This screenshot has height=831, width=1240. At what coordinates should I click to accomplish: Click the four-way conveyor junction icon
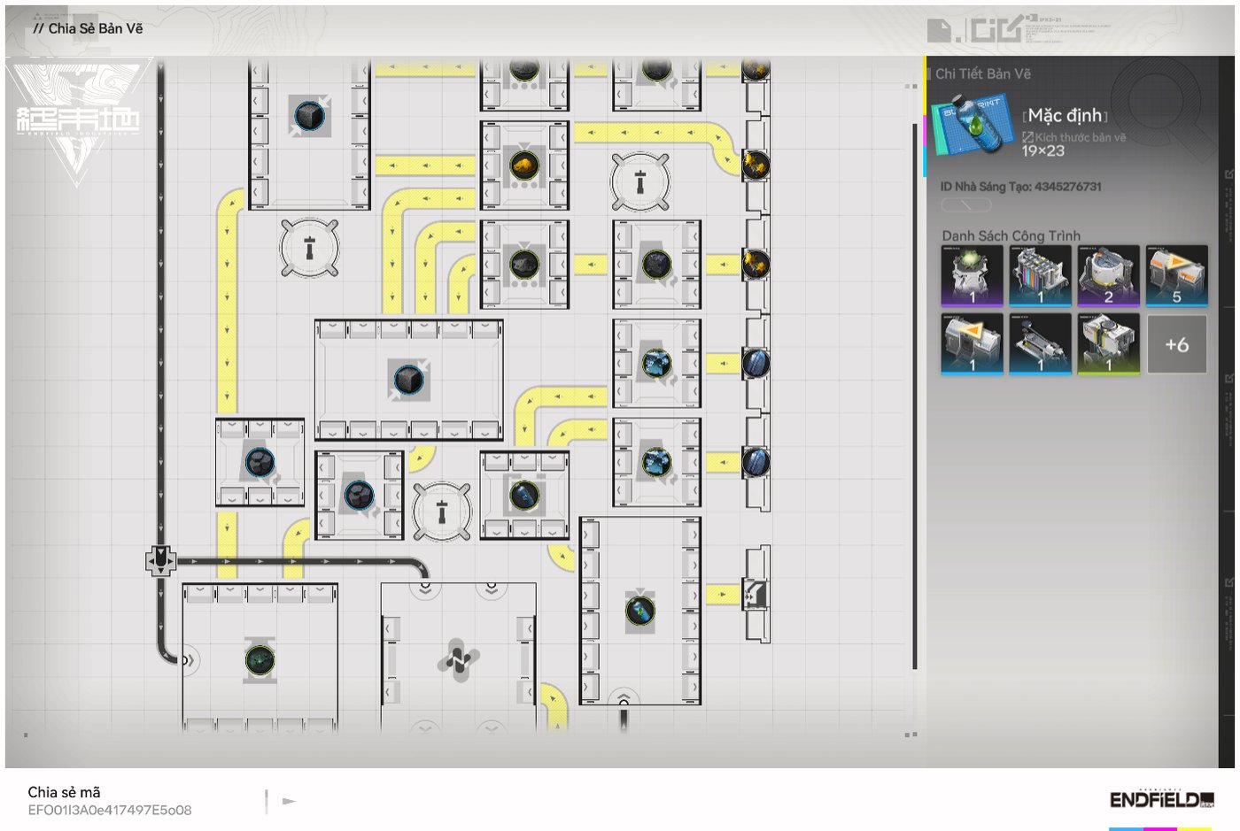(x=160, y=560)
